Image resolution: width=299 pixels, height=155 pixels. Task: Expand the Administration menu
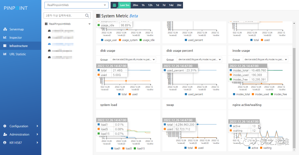tap(20, 134)
